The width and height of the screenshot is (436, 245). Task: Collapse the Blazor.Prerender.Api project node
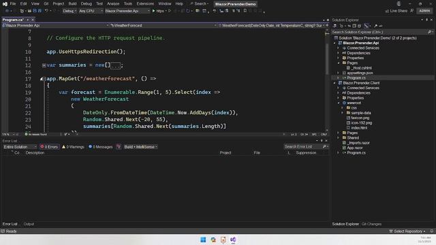[334, 43]
